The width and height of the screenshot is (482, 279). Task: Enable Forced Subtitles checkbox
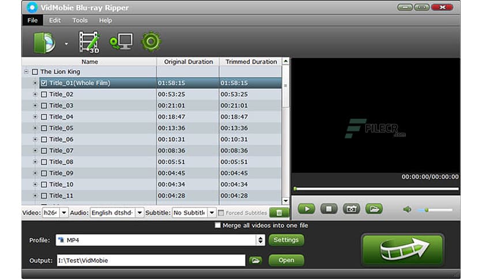221,213
